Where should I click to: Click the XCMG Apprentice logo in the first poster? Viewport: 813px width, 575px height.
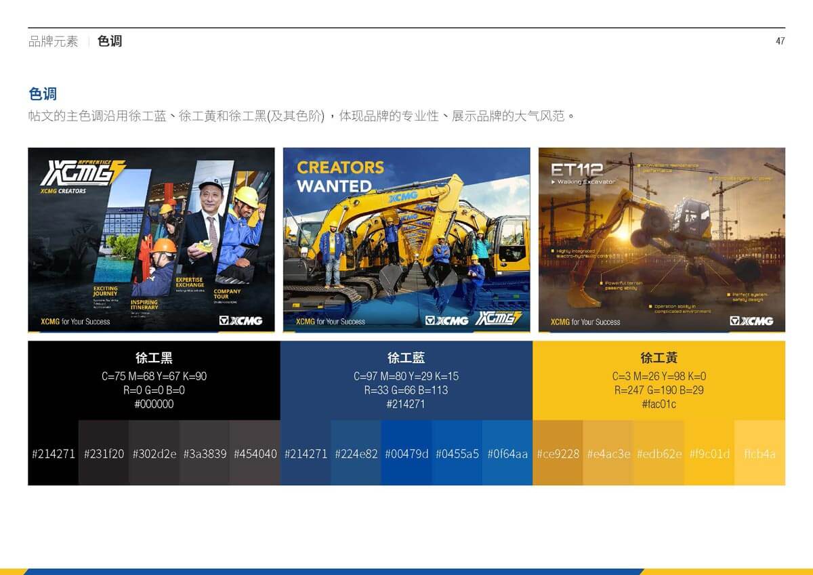pos(83,173)
